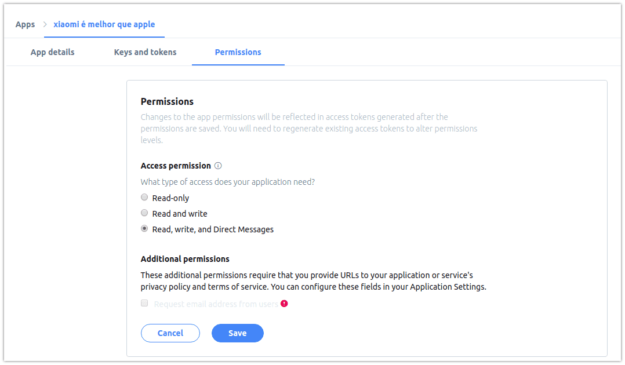Click the 'Additional permissions' heading

point(185,259)
